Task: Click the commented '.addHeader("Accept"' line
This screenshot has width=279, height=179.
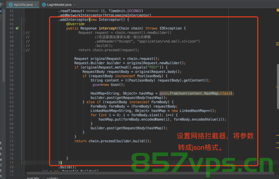Action: point(147,41)
